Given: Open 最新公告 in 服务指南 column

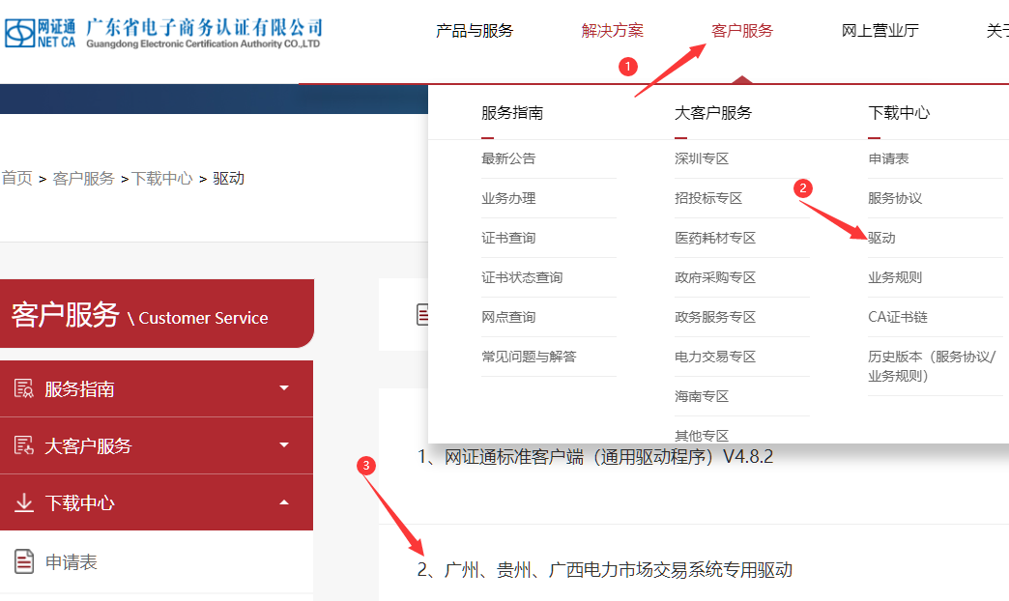Looking at the screenshot, I should coord(508,158).
